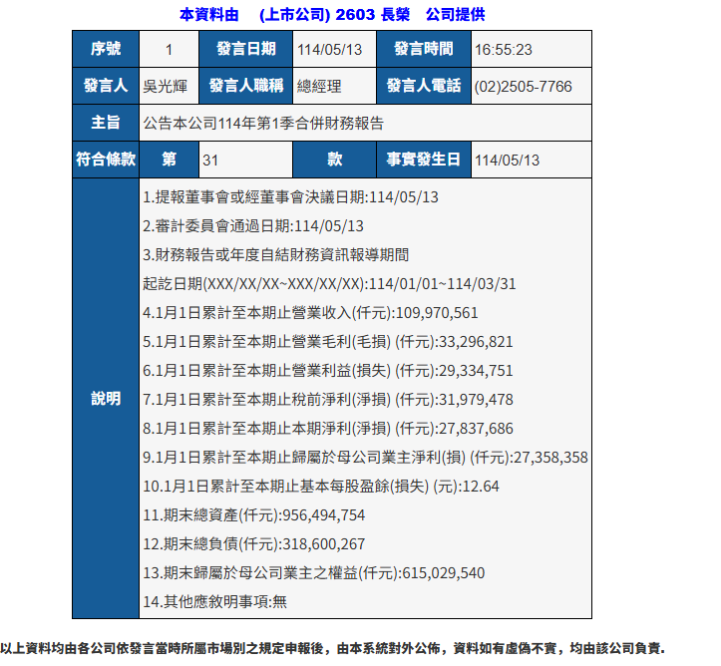Click the time value 16:55:23

(x=503, y=50)
